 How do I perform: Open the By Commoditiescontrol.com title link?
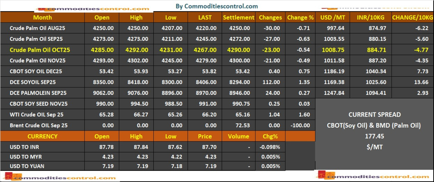217,6
